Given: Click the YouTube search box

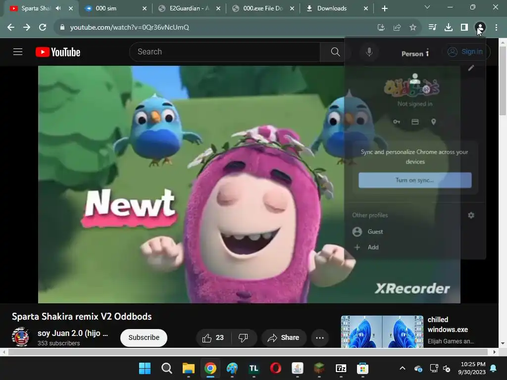Looking at the screenshot, I should (x=225, y=51).
